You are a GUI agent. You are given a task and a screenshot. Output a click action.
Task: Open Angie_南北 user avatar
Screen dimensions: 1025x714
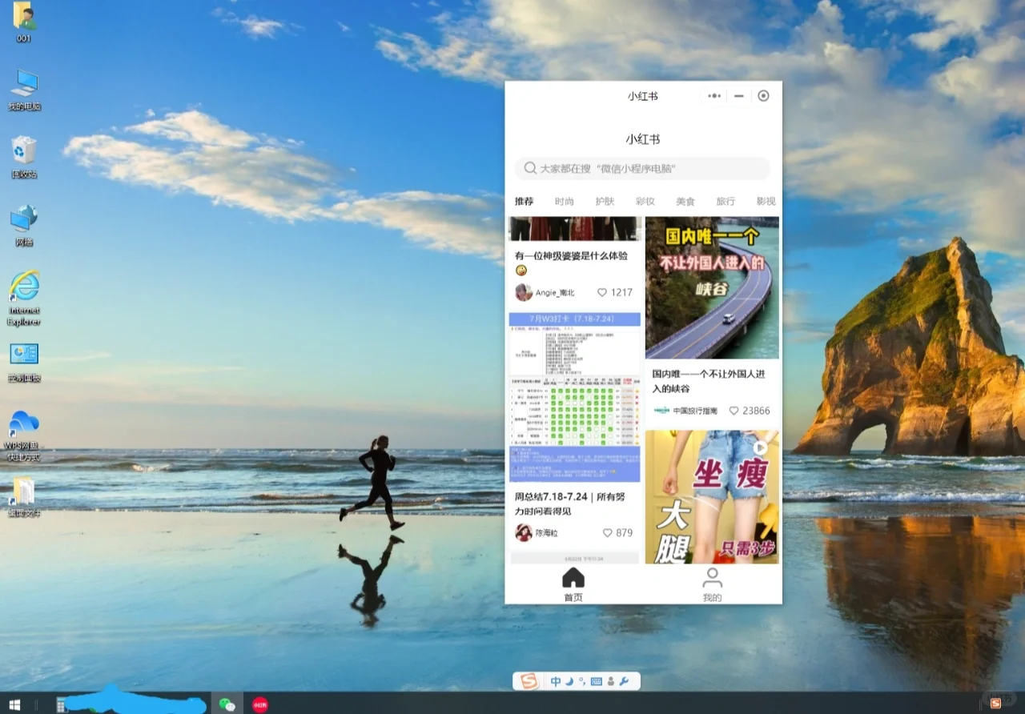pyautogui.click(x=524, y=292)
